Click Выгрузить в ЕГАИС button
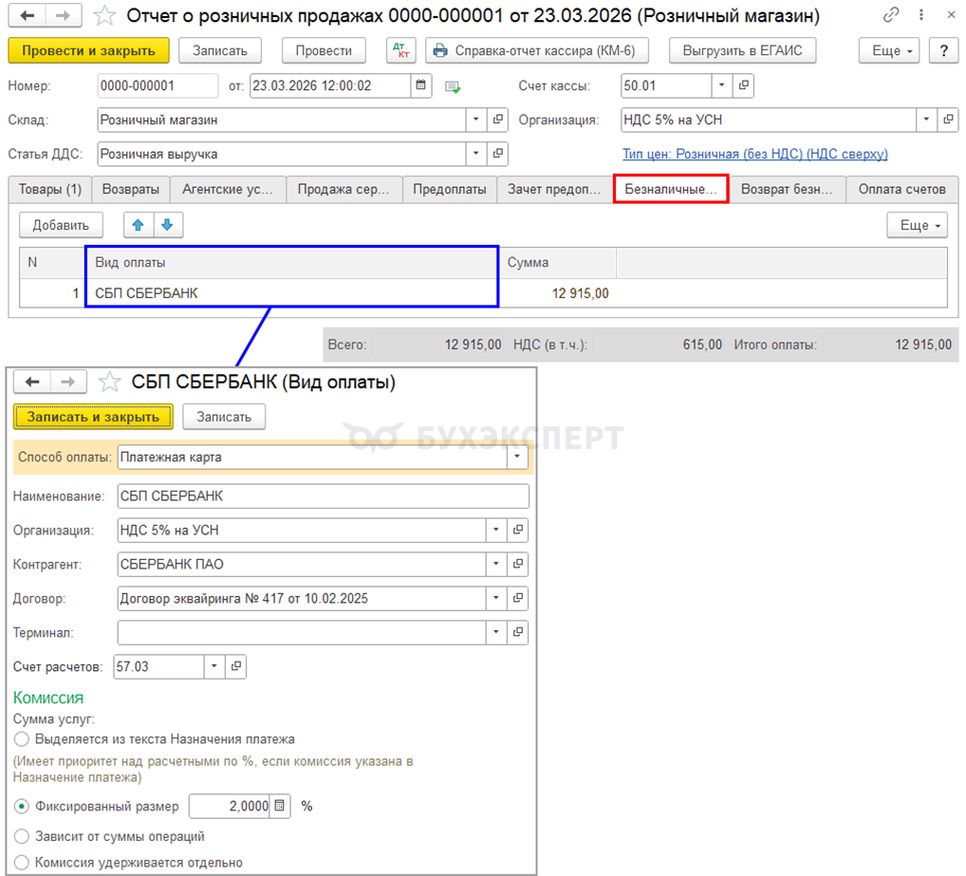Viewport: 966px width, 876px height. tap(742, 50)
